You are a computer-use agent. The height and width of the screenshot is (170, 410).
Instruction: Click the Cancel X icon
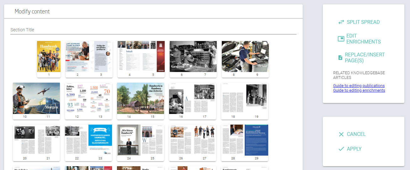tap(341, 134)
